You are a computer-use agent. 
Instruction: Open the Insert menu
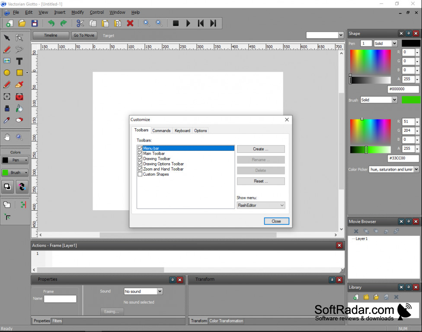pyautogui.click(x=60, y=13)
